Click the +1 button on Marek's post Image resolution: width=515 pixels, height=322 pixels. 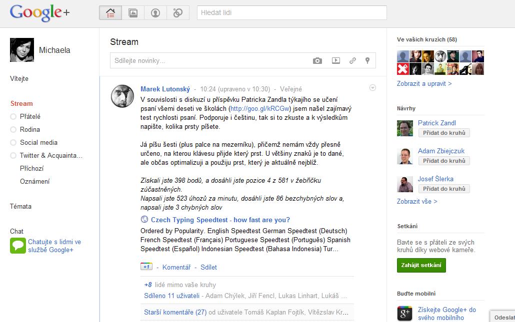[146, 267]
